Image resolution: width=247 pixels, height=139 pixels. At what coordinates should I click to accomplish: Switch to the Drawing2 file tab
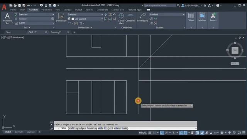(56, 32)
